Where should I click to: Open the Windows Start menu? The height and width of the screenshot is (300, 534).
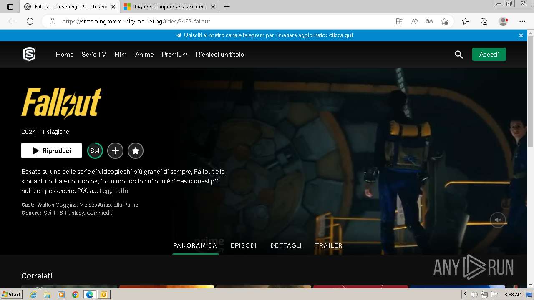(12, 295)
